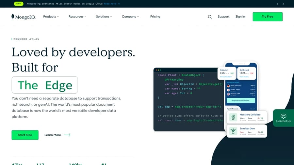294x165 pixels.
Task: Click the Learn More arrow icon
Action: pyautogui.click(x=67, y=135)
